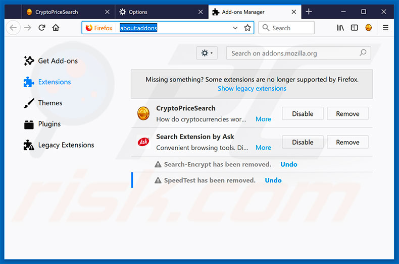Open More for CryptoPriceSearch

[263, 119]
